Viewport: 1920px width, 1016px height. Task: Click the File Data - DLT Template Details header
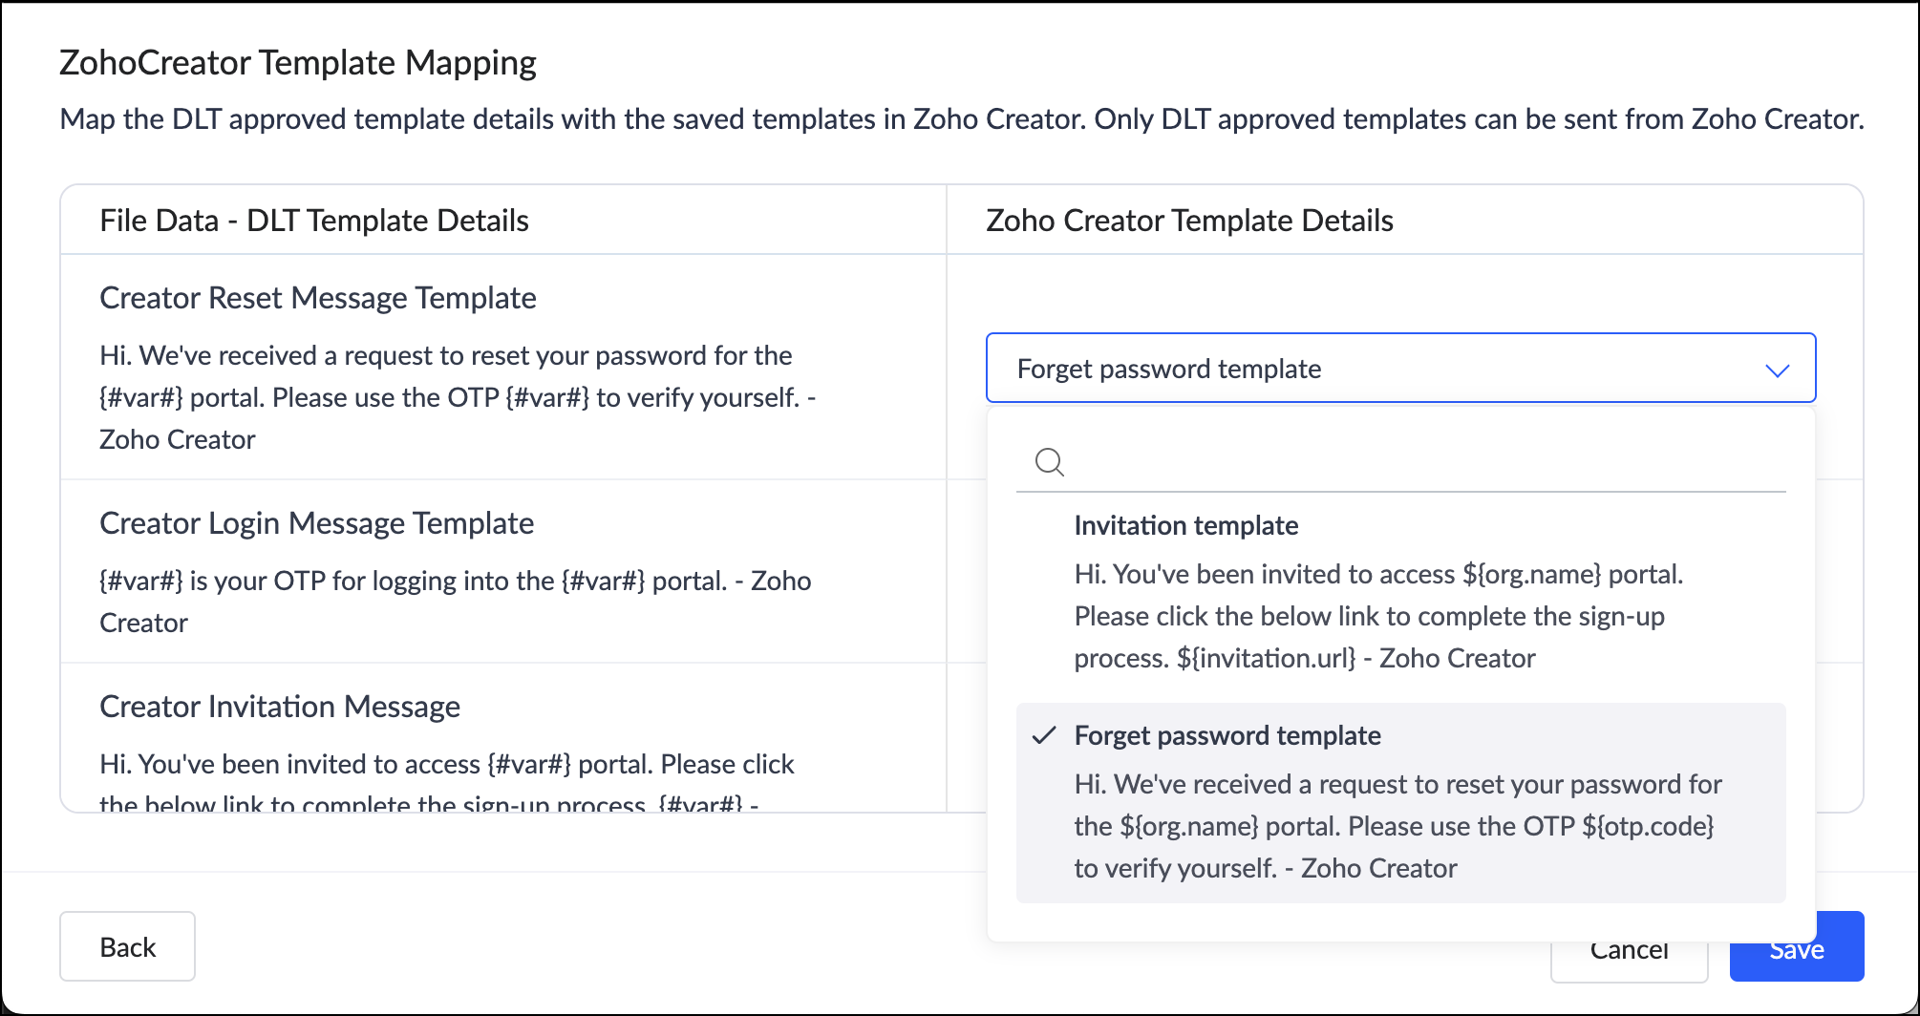click(314, 221)
